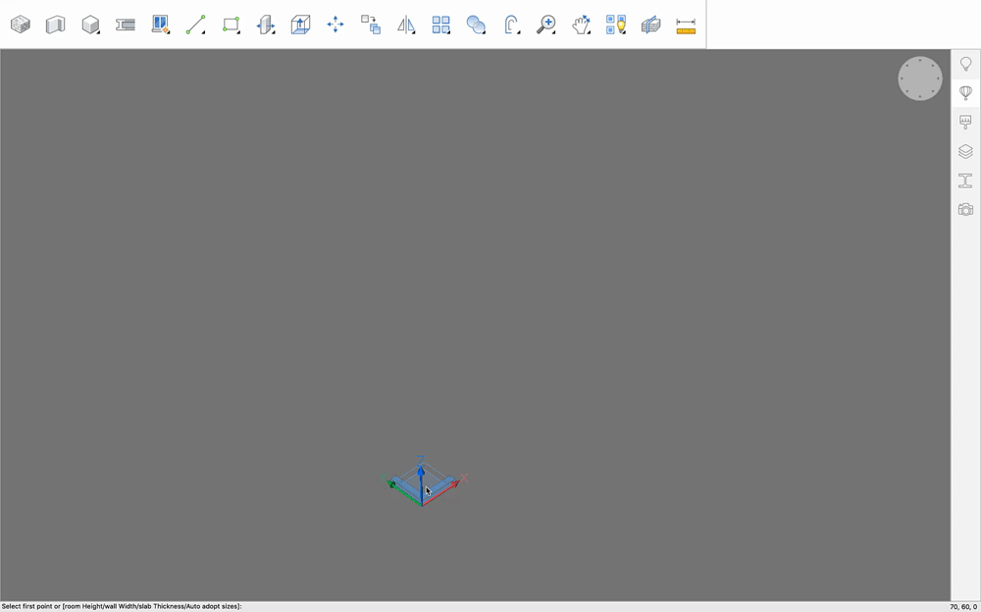981x612 pixels.
Task: Open the array tool flyout options
Action: [450, 35]
